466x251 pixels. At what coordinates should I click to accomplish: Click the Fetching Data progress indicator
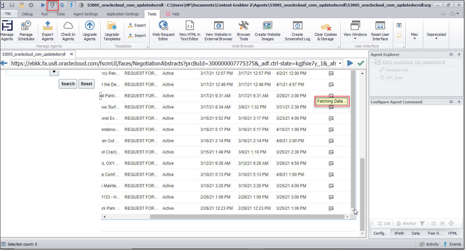click(331, 101)
